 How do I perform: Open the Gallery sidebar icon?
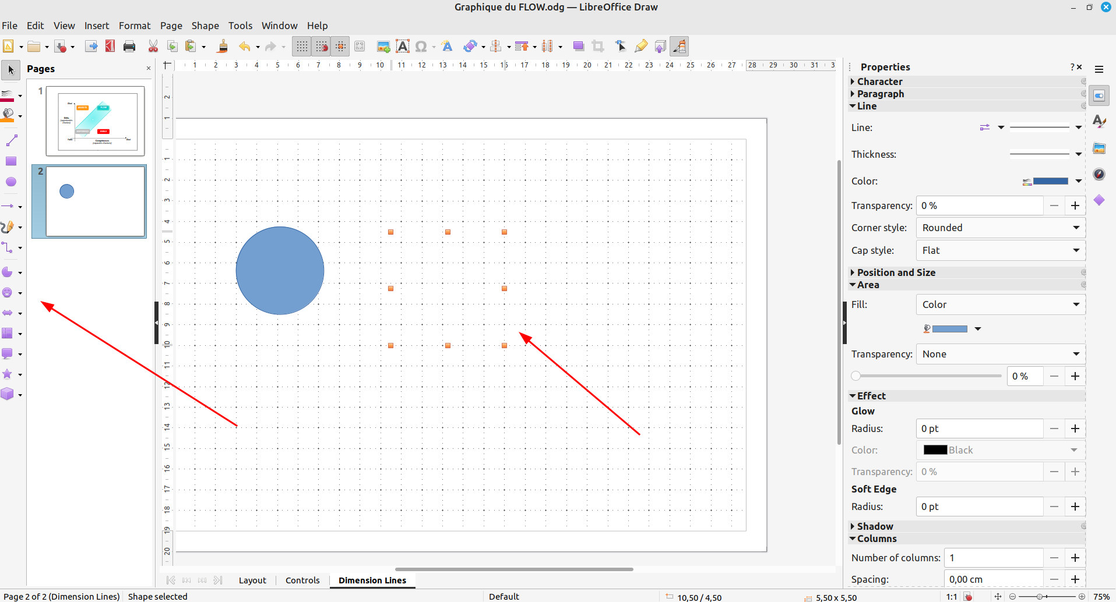click(1099, 148)
